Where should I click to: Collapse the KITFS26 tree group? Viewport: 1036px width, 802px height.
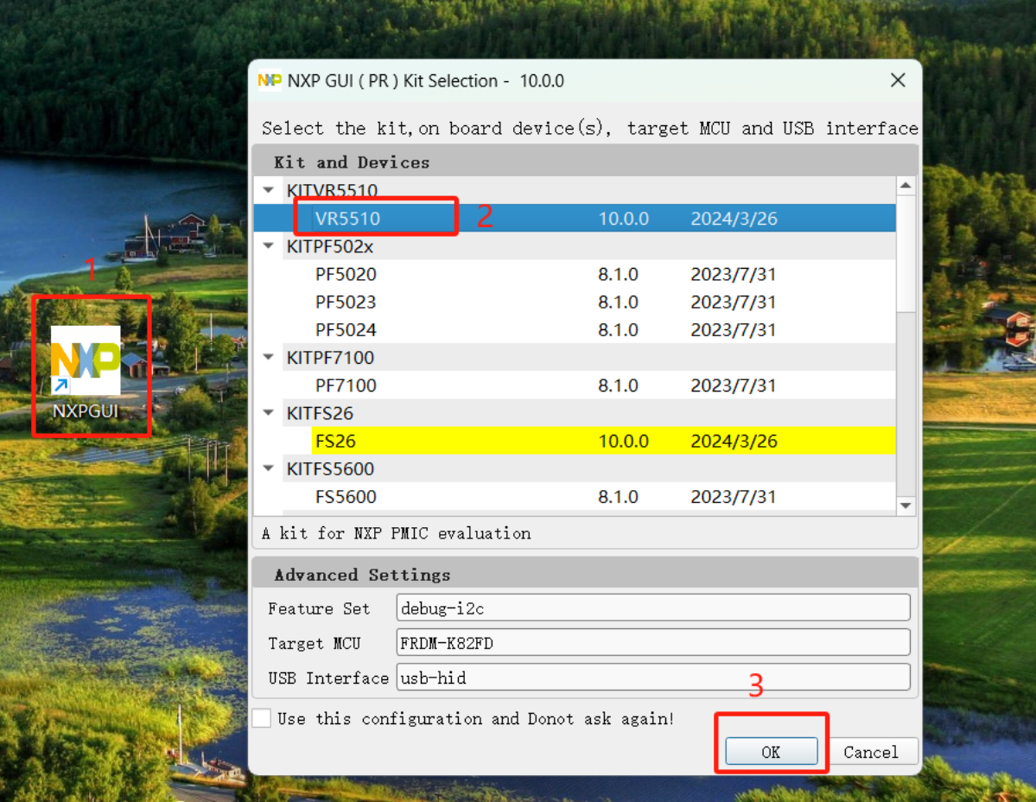269,413
